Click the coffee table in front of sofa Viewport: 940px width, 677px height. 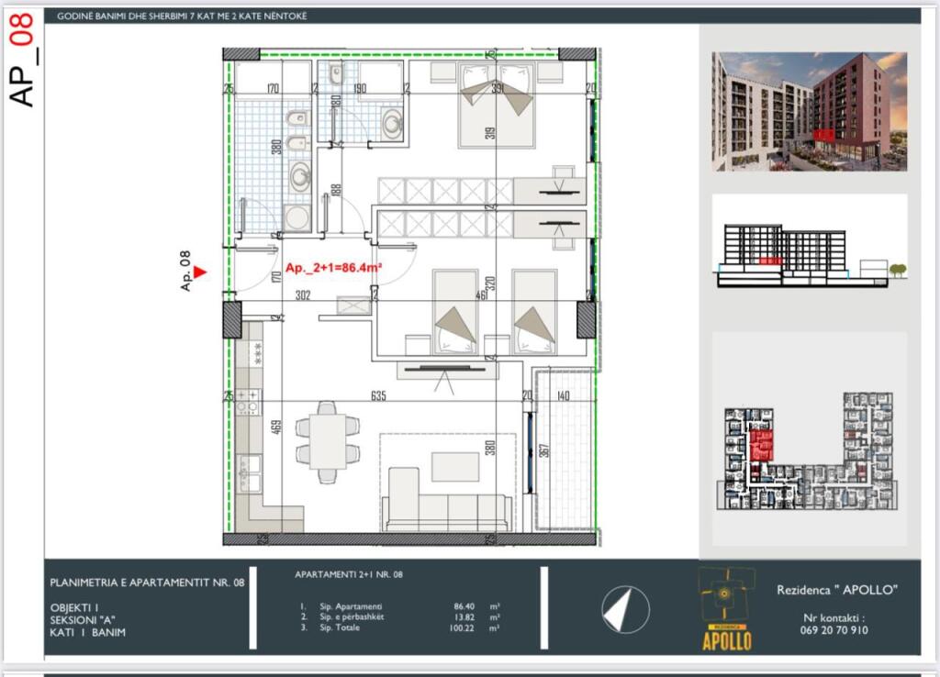(x=454, y=465)
